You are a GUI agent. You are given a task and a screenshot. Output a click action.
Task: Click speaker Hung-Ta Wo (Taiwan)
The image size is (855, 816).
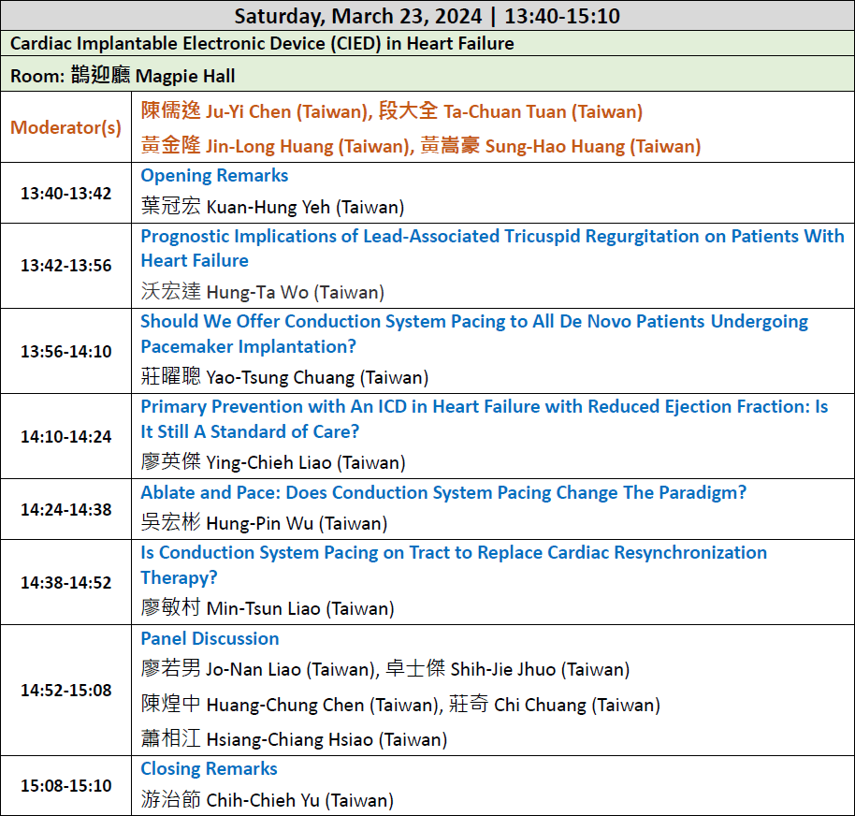(263, 292)
